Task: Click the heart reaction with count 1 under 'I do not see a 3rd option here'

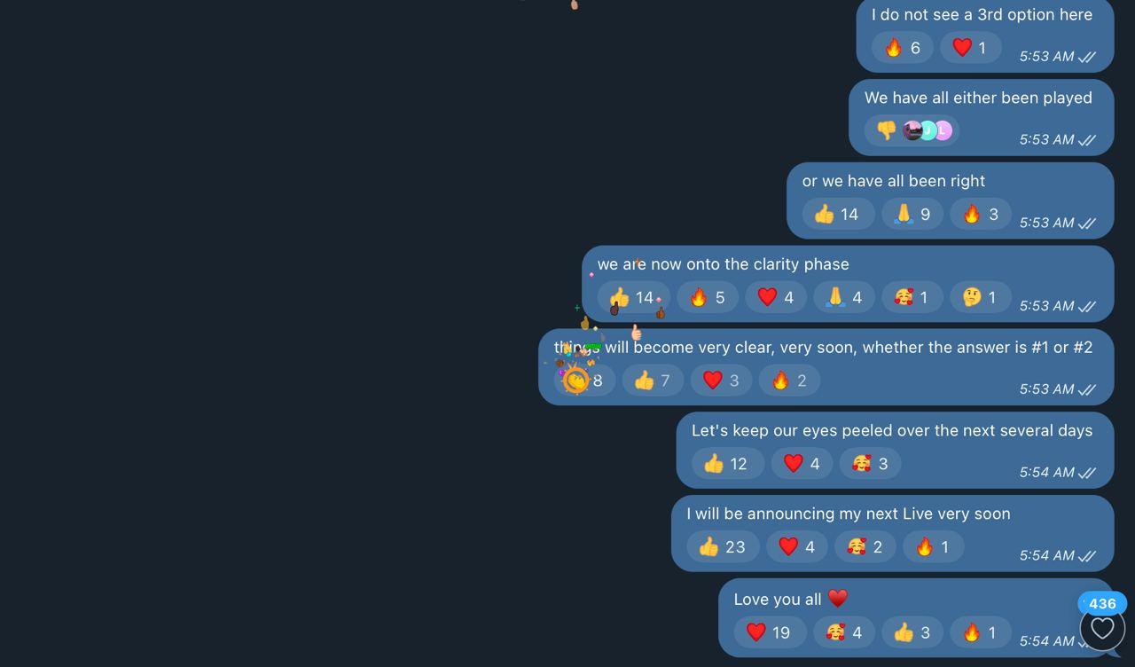Action: (x=970, y=48)
